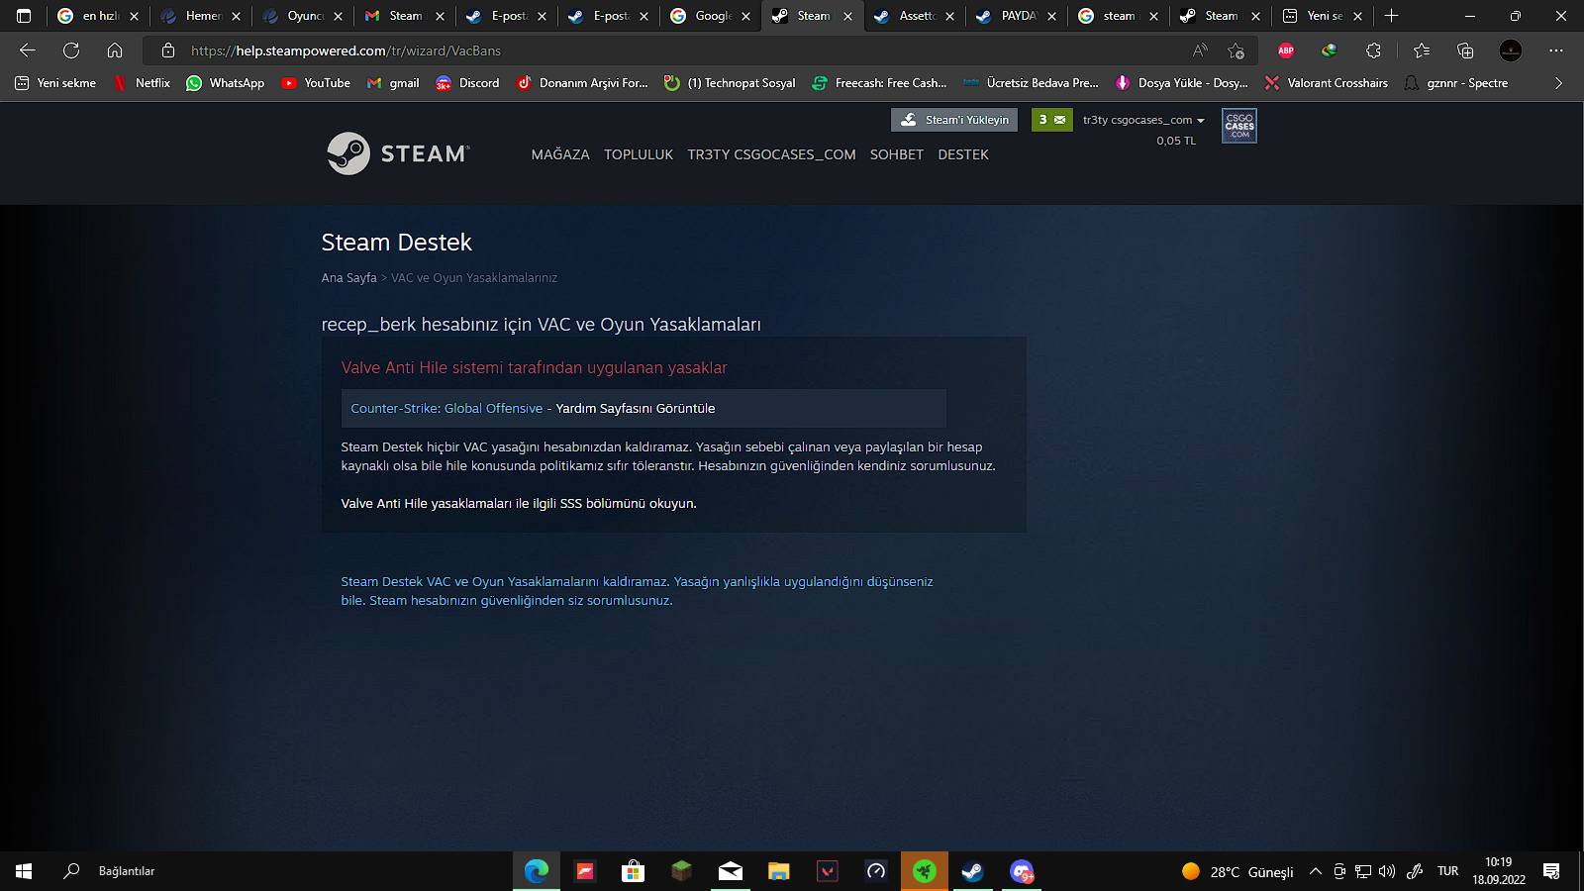Open Minecraft from the taskbar
Viewport: 1584px width, 891px height.
click(681, 871)
